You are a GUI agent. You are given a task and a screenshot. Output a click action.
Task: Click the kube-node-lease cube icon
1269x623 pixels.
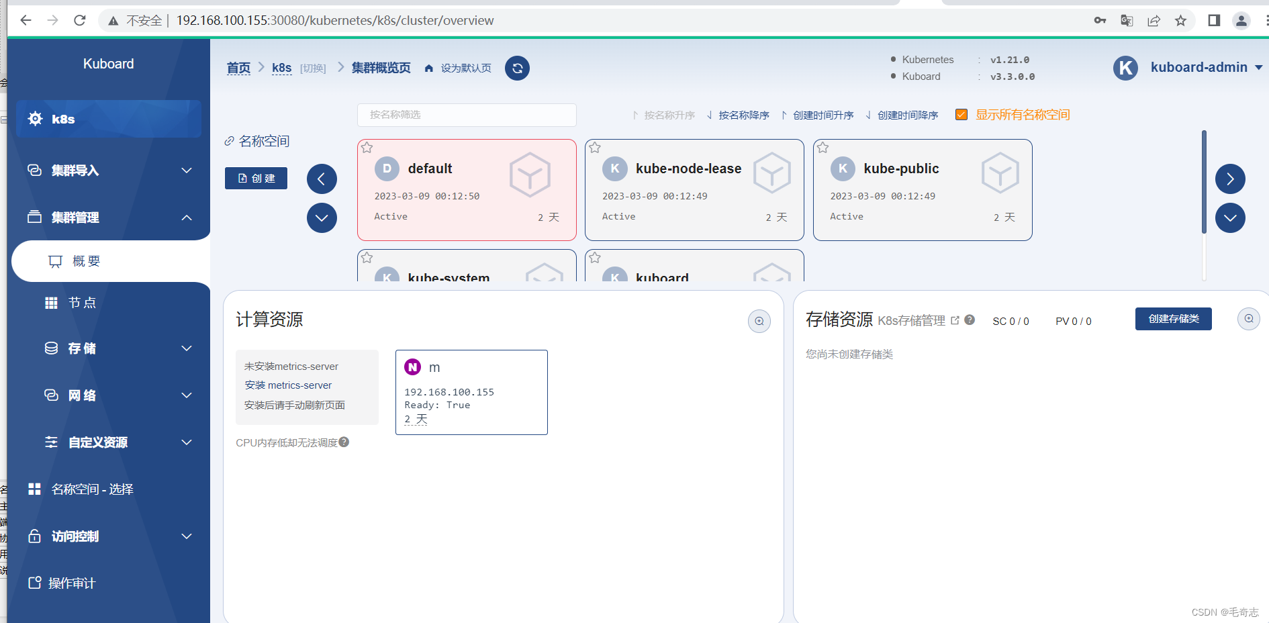click(x=771, y=173)
